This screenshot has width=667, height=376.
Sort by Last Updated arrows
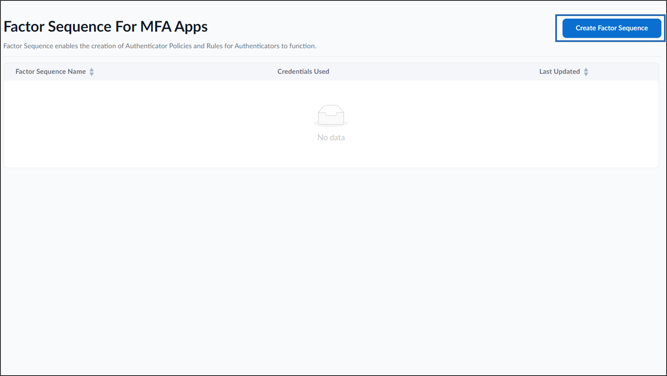click(x=586, y=72)
